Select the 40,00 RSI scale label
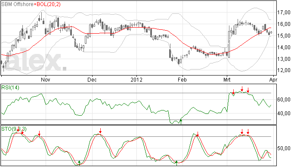Screen dimensions: 297x167 tap(284, 113)
